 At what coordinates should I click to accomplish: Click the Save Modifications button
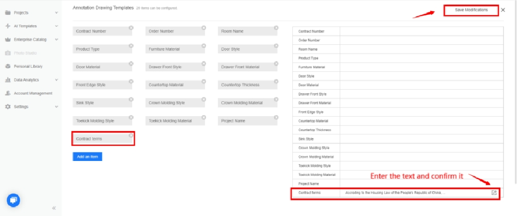coord(470,10)
